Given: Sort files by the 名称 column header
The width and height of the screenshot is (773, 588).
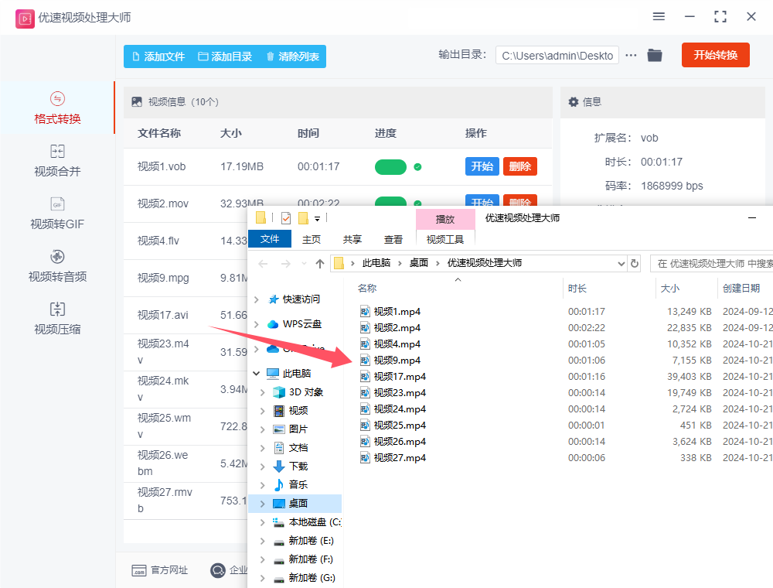Looking at the screenshot, I should pos(367,288).
